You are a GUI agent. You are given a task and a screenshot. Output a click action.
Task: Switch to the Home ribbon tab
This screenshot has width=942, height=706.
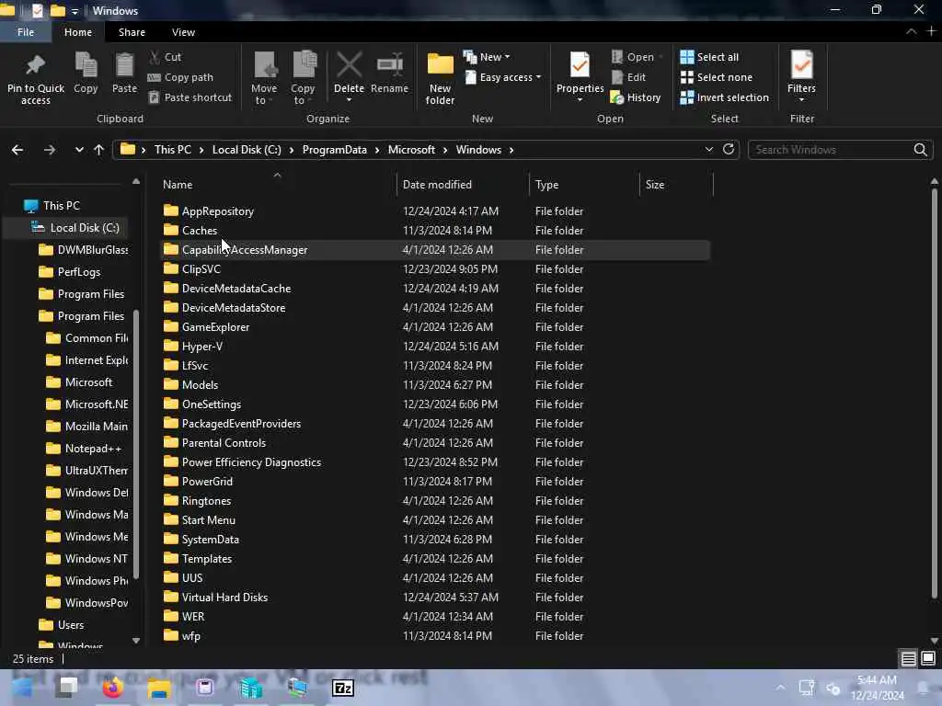[x=78, y=32]
